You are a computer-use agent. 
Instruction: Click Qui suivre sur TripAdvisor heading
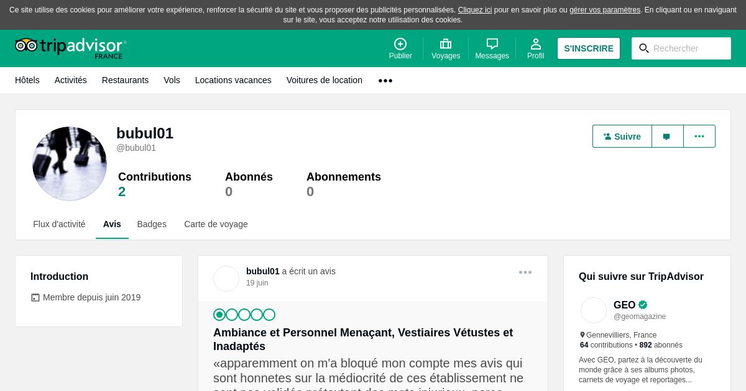click(x=642, y=277)
